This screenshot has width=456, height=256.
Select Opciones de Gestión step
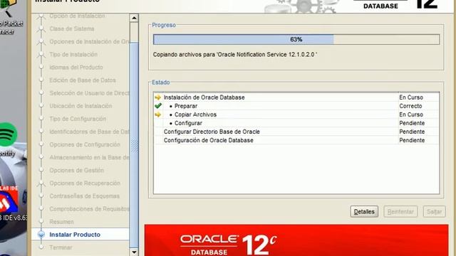(76, 171)
